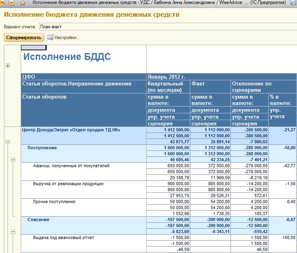Click the 1C application logo icon
Screen dimensions: 297x253
[2, 2]
